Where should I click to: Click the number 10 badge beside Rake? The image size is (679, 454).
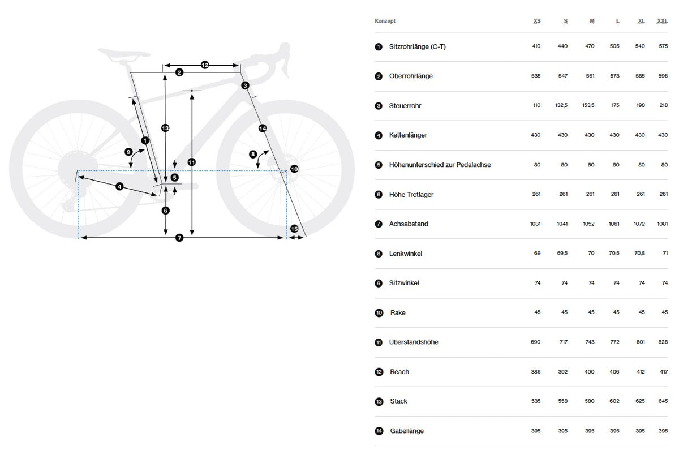(x=379, y=312)
